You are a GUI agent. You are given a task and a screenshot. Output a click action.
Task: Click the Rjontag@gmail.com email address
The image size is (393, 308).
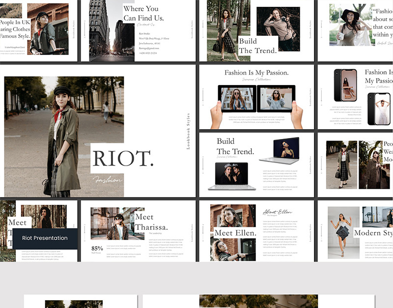coord(149,48)
